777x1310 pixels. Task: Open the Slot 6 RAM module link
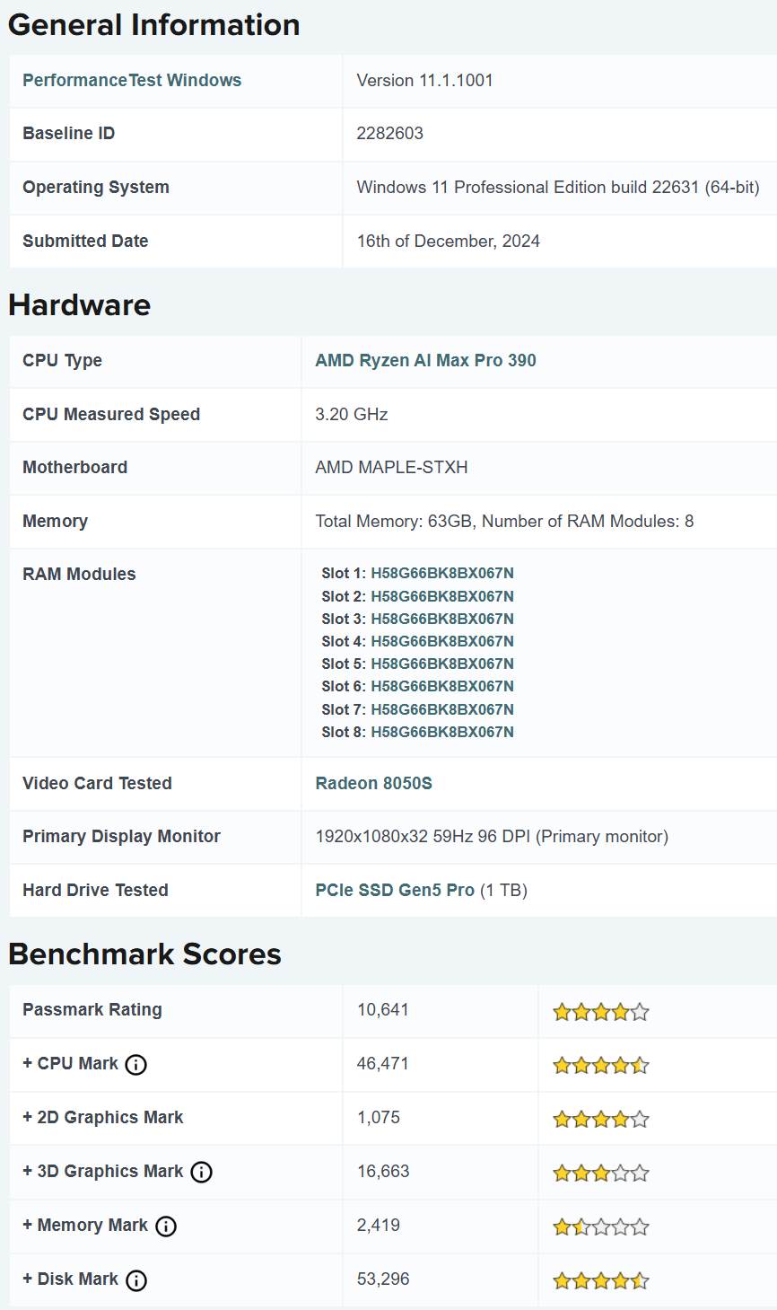(x=441, y=686)
